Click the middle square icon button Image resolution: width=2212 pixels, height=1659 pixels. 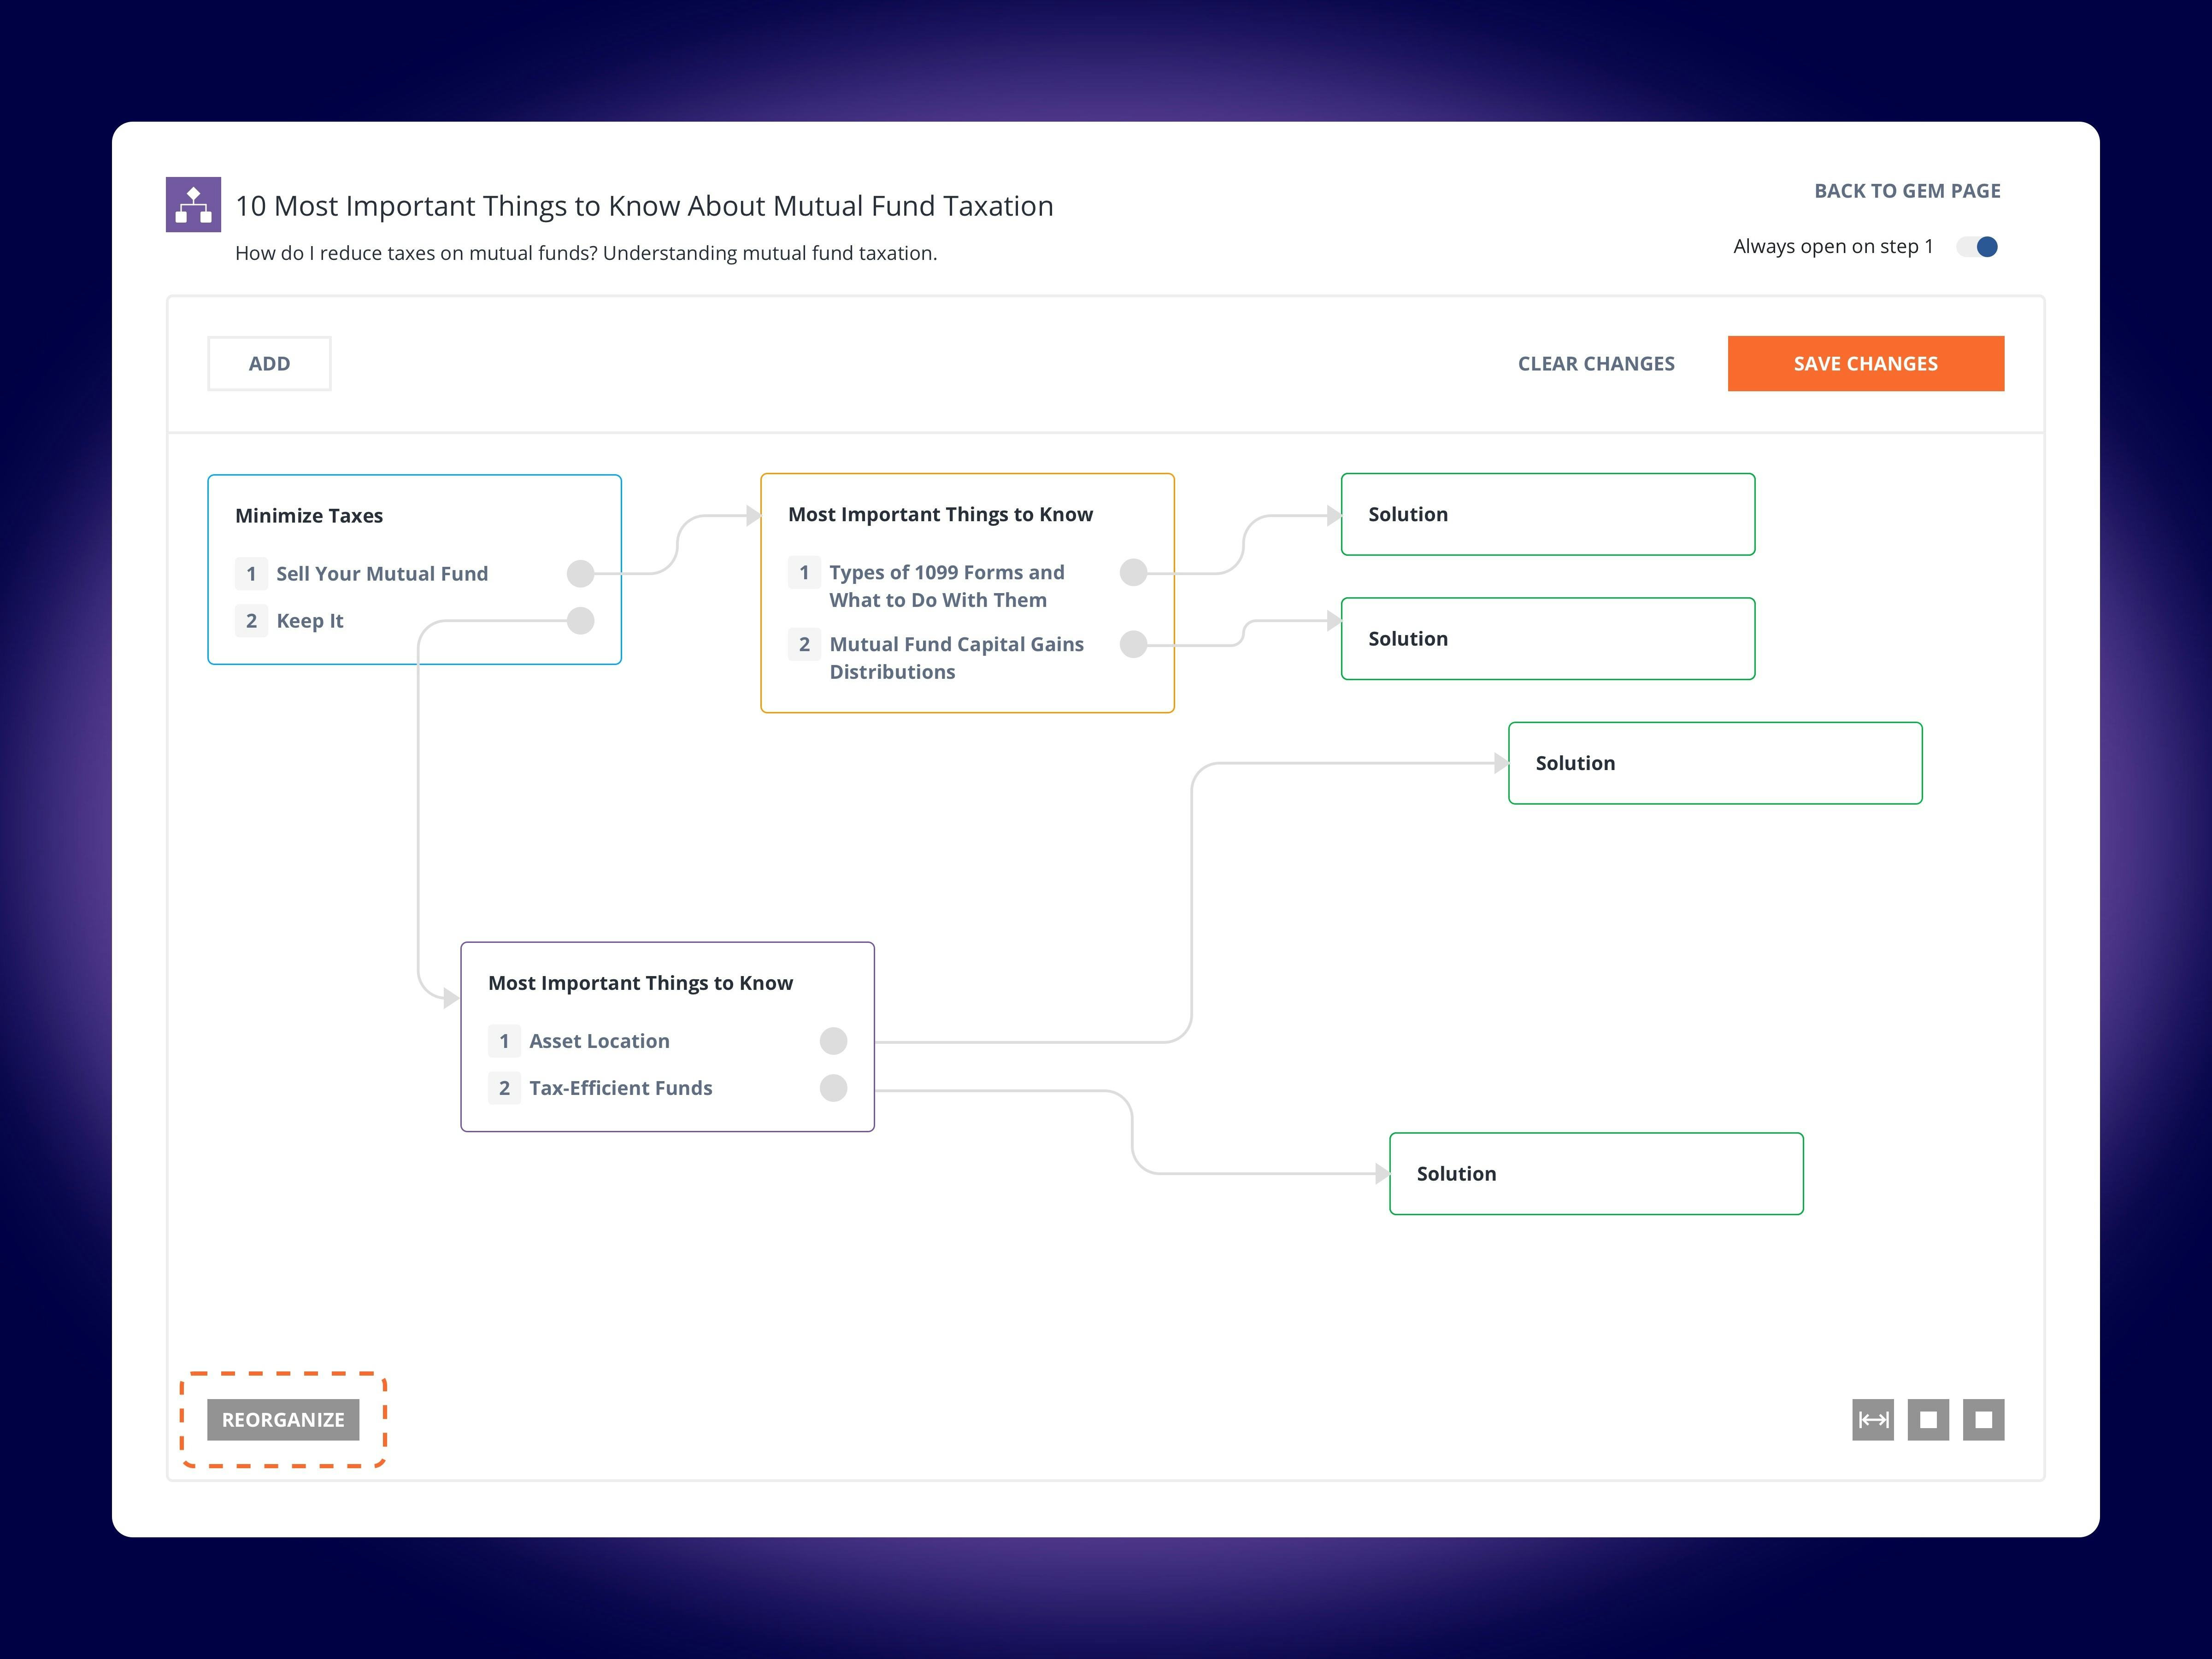click(x=1928, y=1419)
